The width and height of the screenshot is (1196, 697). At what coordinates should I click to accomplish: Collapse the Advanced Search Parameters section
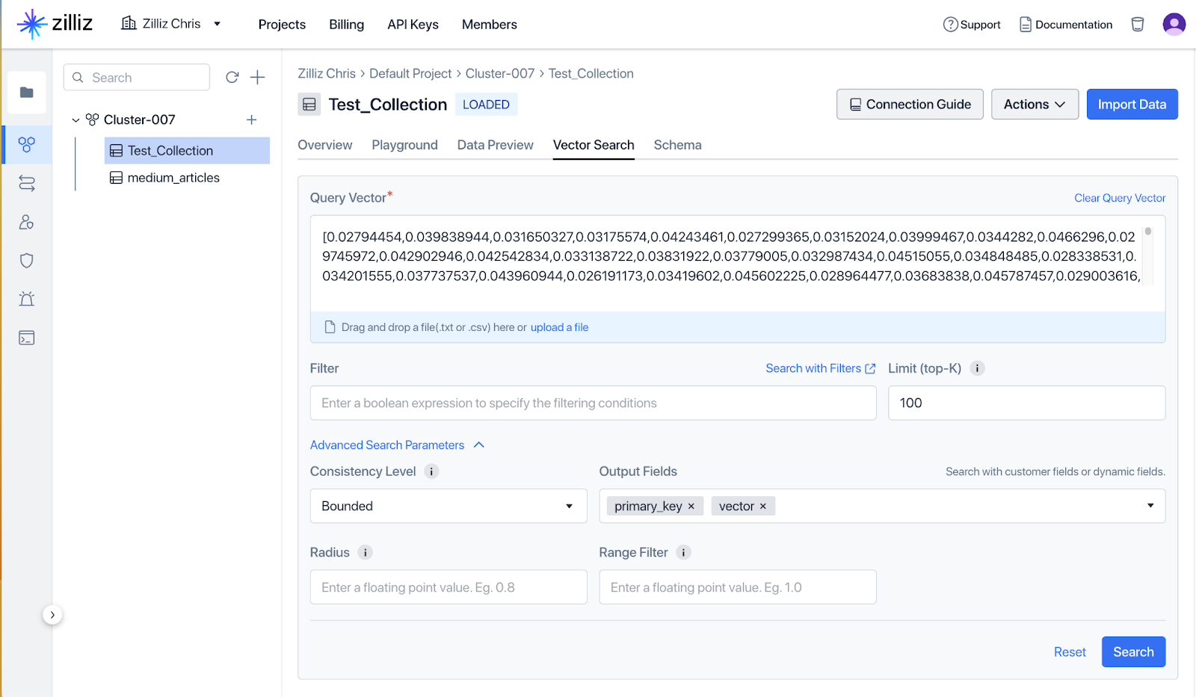(x=479, y=444)
